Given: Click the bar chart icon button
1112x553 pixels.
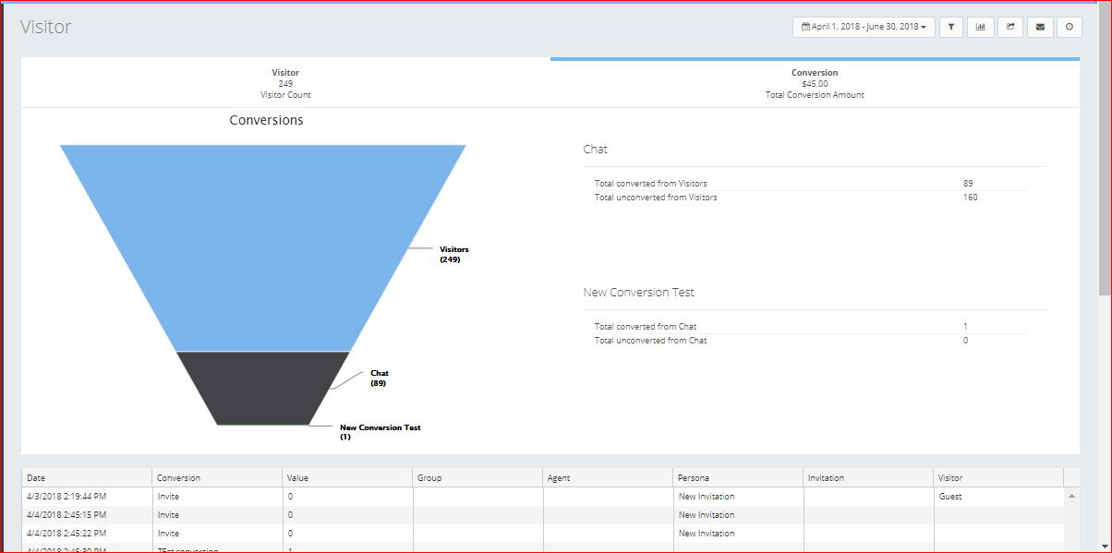Looking at the screenshot, I should tap(980, 27).
